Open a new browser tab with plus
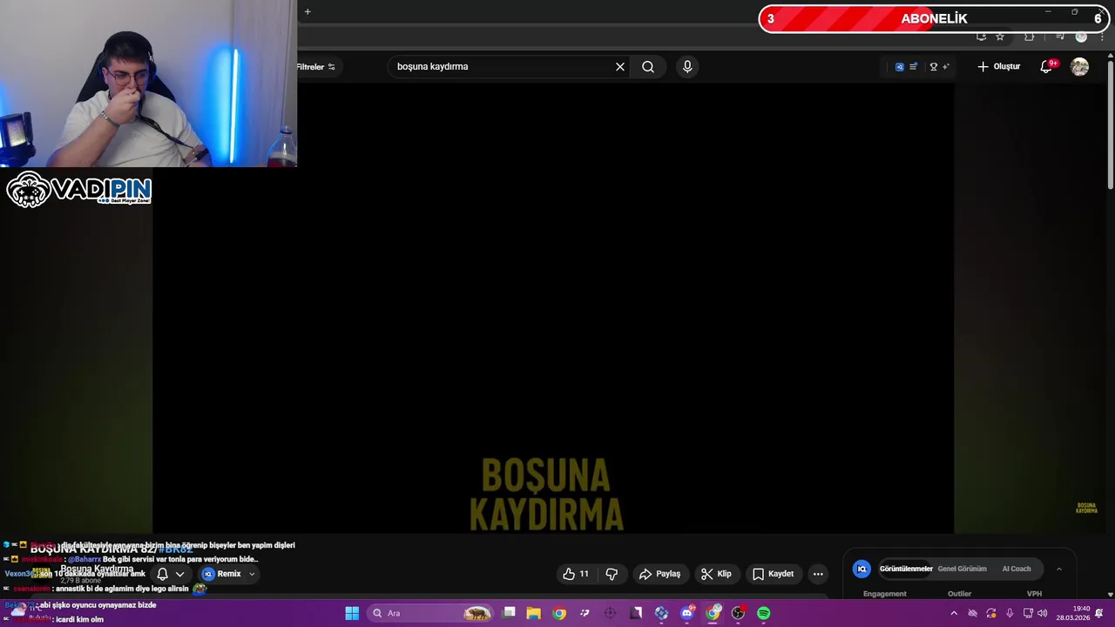Viewport: 1115px width, 627px height. (x=307, y=11)
